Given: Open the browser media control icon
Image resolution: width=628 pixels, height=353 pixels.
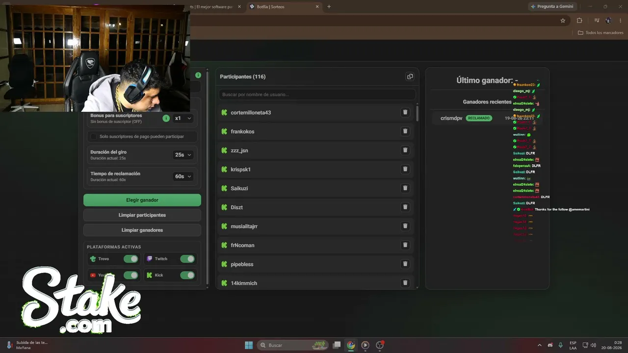Looking at the screenshot, I should coord(597,21).
